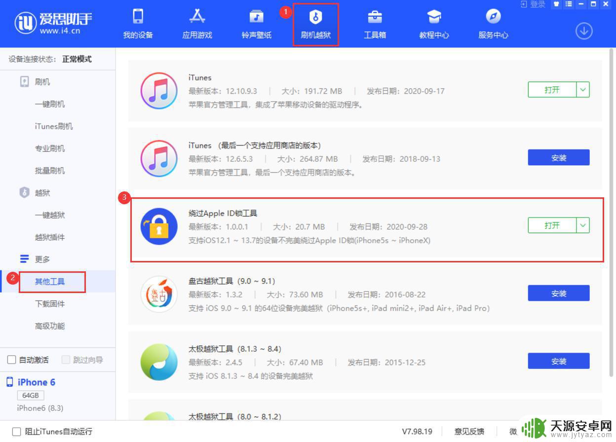The width and height of the screenshot is (616, 442).
Task: Enable the 自动激活 checkbox
Action: (x=12, y=360)
